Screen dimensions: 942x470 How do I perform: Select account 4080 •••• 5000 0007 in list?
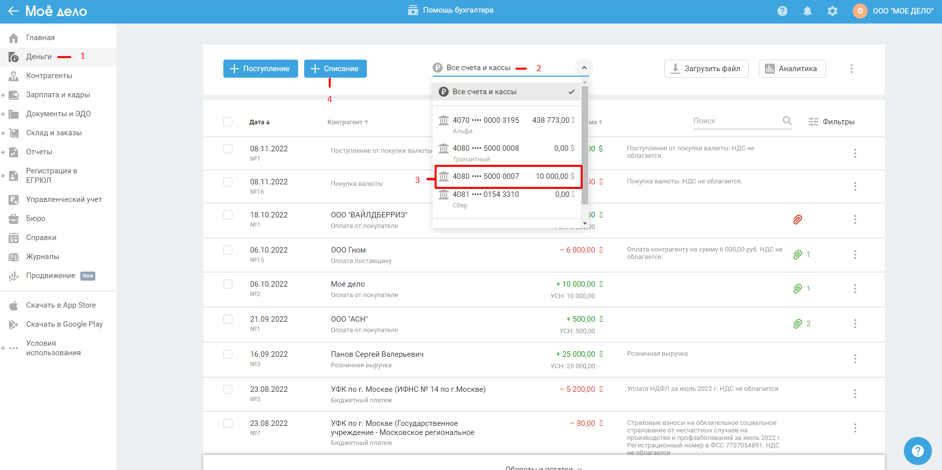507,176
